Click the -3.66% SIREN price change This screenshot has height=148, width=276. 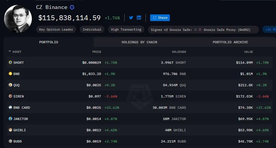pos(111,96)
